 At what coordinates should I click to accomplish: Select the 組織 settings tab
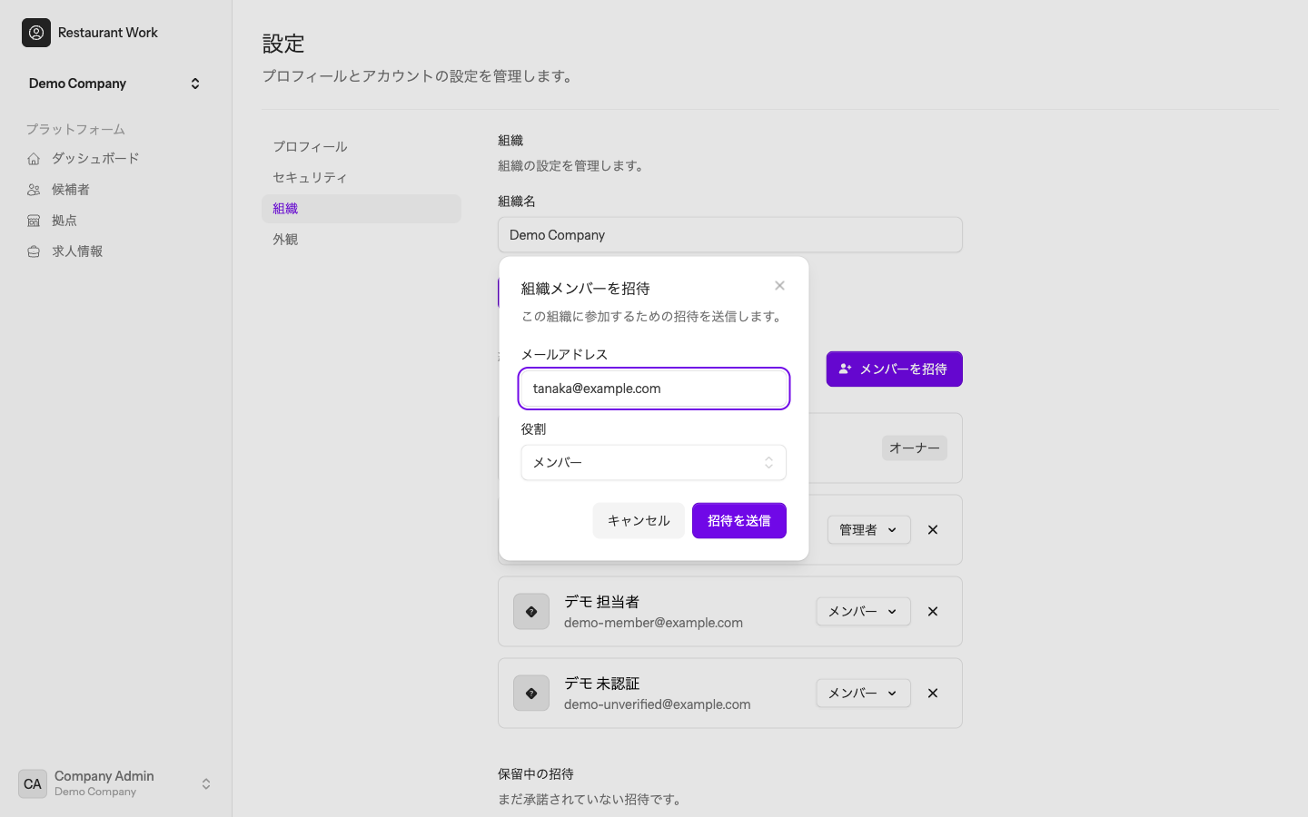362,209
